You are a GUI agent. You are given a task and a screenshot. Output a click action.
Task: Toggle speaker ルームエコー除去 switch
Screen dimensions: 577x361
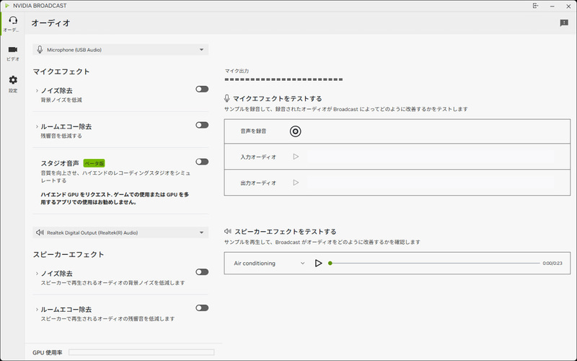(202, 308)
